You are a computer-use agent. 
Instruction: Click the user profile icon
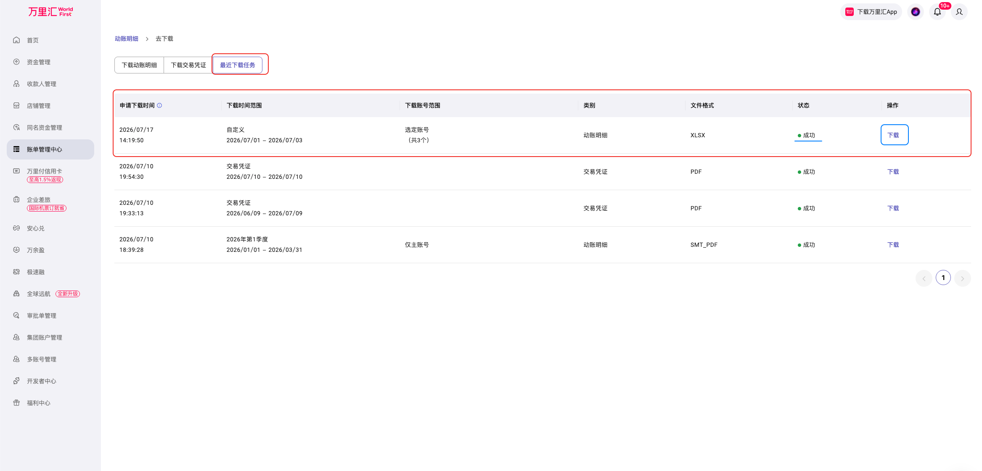[x=959, y=12]
